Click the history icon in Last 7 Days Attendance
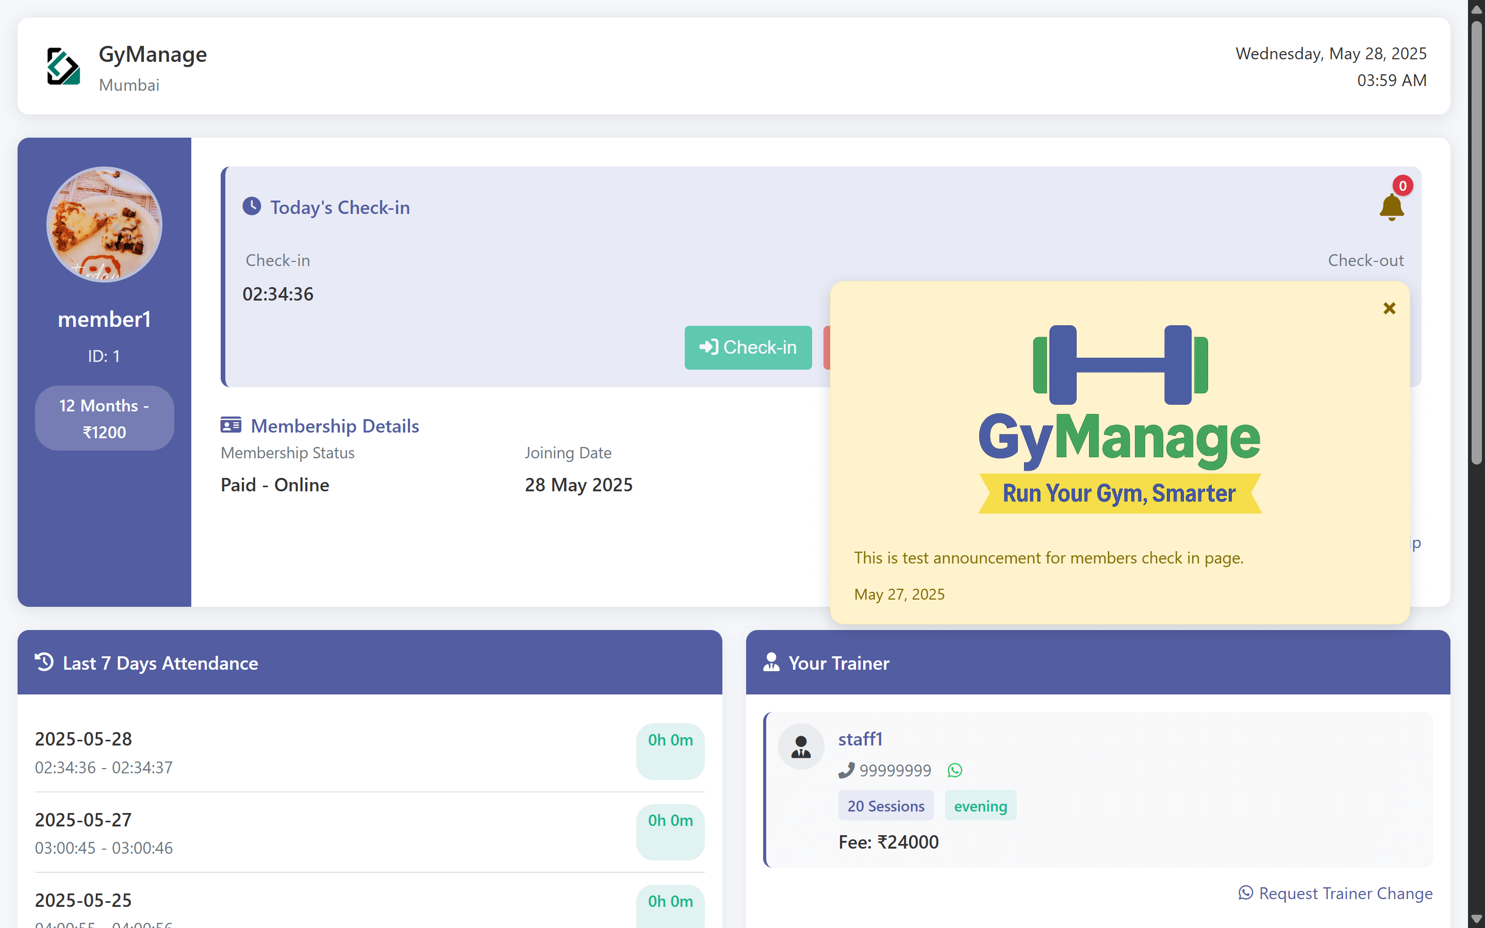Viewport: 1485px width, 928px height. [44, 662]
